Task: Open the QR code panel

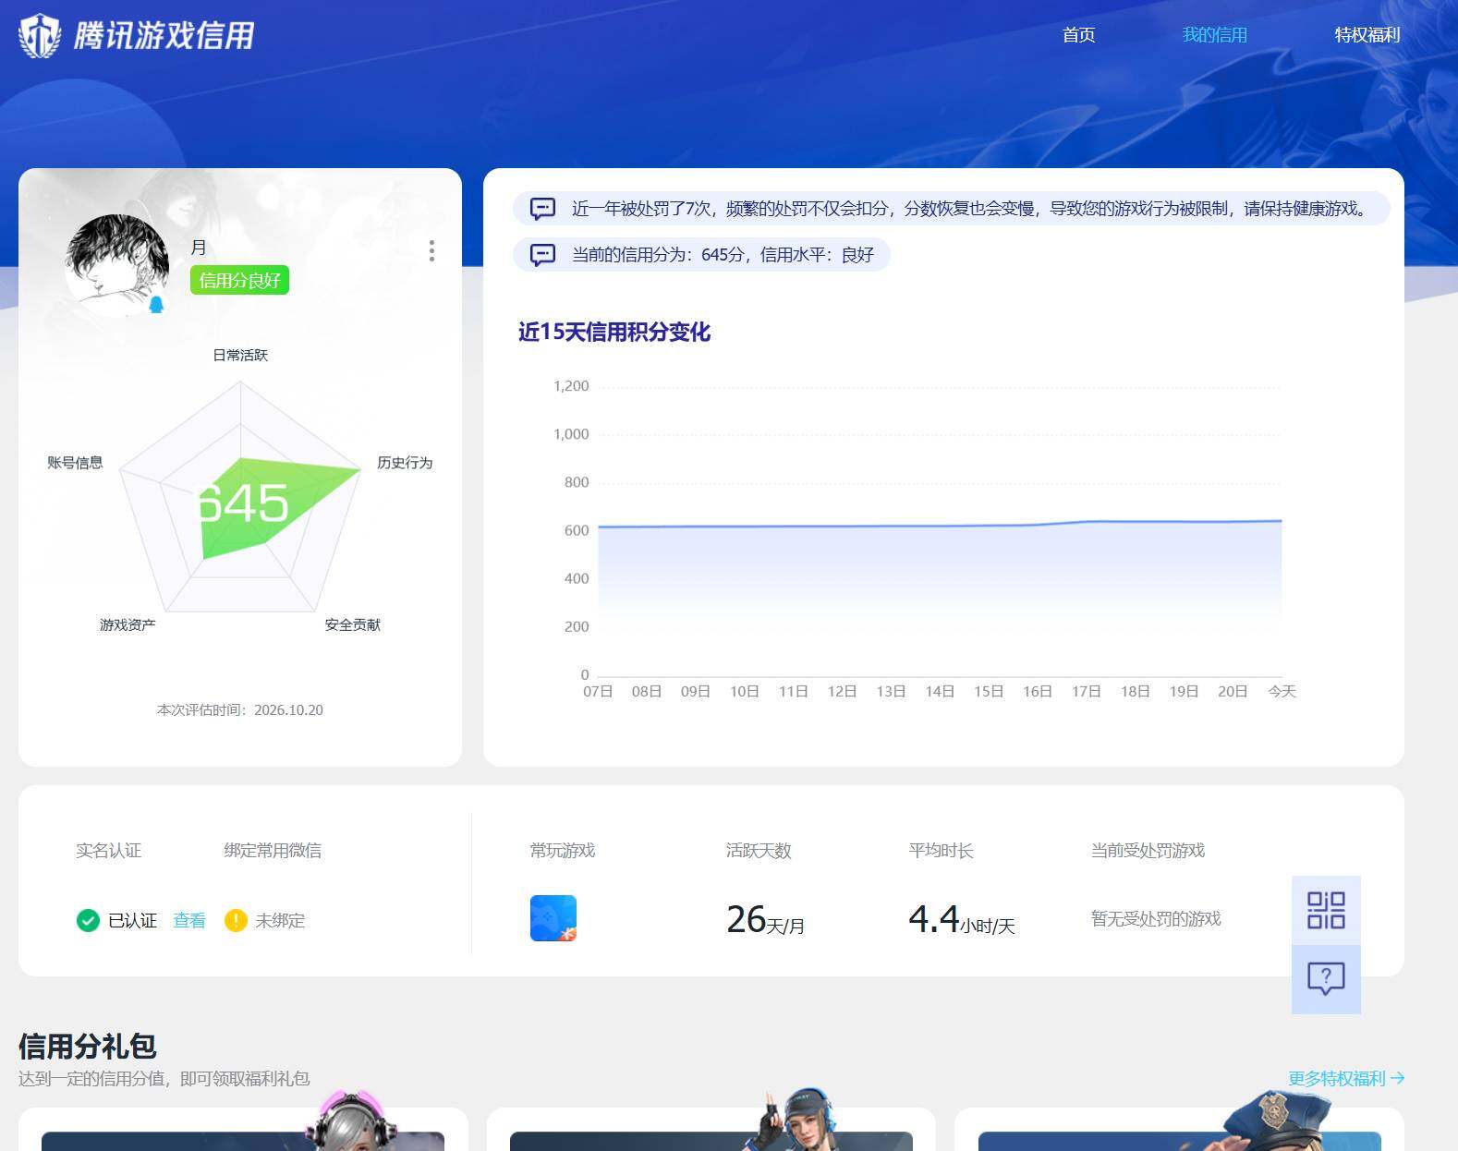Action: click(x=1326, y=910)
